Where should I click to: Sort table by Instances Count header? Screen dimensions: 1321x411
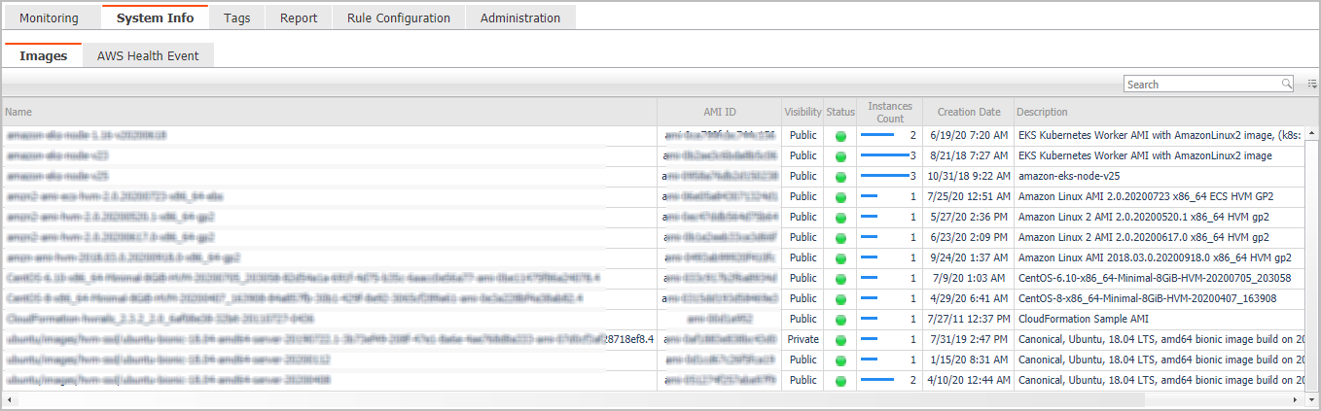pos(889,112)
